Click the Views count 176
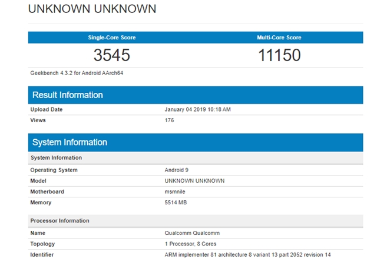Image resolution: width=377 pixels, height=259 pixels. (170, 120)
